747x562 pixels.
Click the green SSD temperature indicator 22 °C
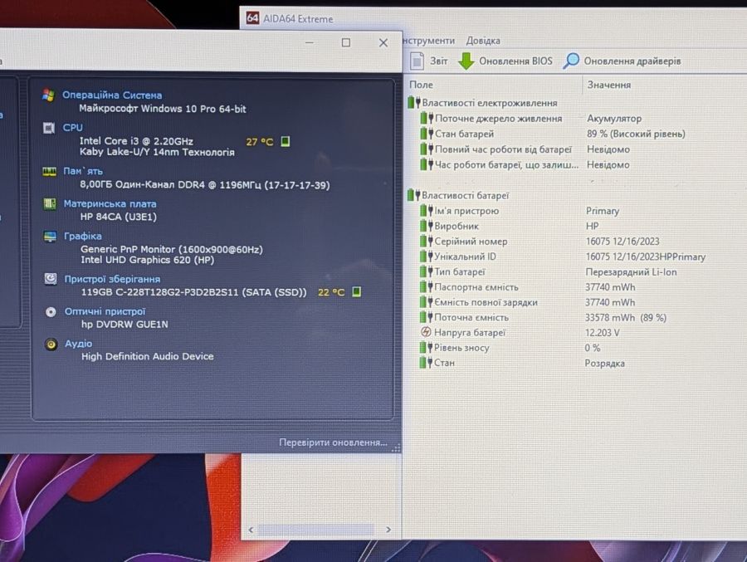(x=356, y=291)
